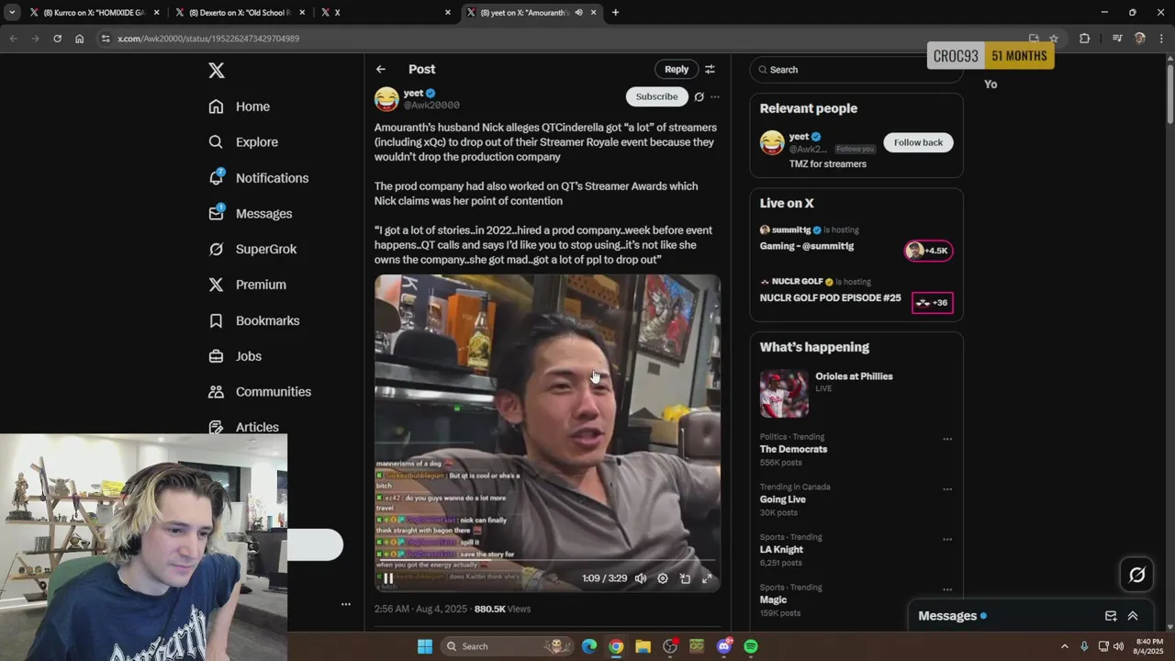Open account more options under sidebar
The width and height of the screenshot is (1175, 661).
click(x=346, y=604)
